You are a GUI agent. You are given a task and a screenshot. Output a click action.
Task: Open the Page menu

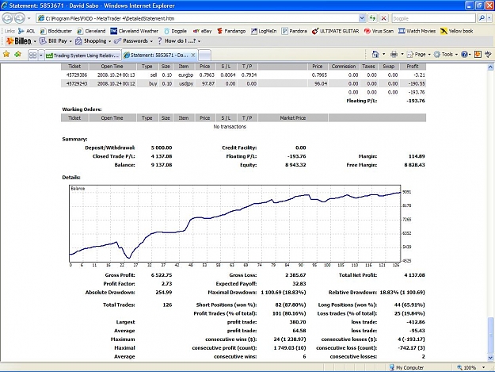coord(419,55)
